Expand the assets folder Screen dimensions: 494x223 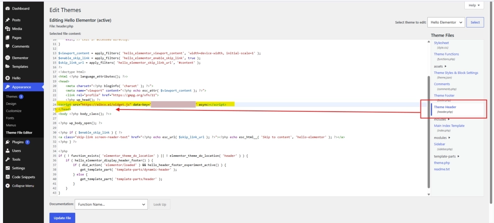[440, 67]
